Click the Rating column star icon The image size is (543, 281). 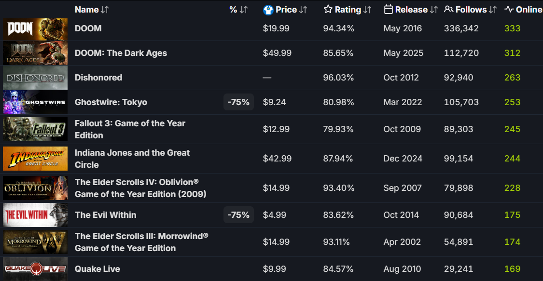tap(328, 10)
